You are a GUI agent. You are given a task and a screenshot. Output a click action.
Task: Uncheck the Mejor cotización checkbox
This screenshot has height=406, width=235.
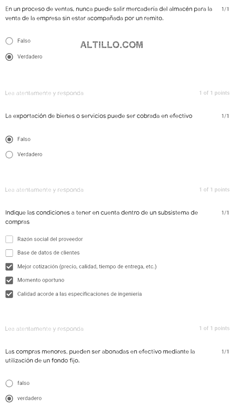[x=9, y=267]
